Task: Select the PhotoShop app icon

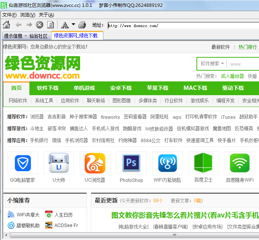Action: (x=131, y=163)
